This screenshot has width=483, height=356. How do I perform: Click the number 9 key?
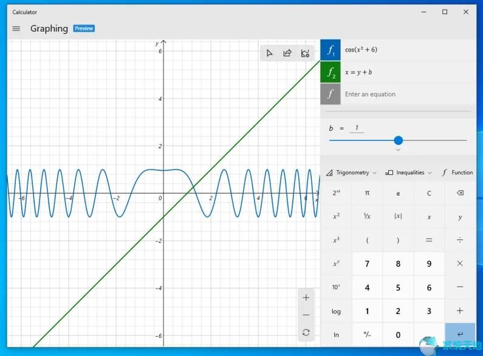(429, 264)
